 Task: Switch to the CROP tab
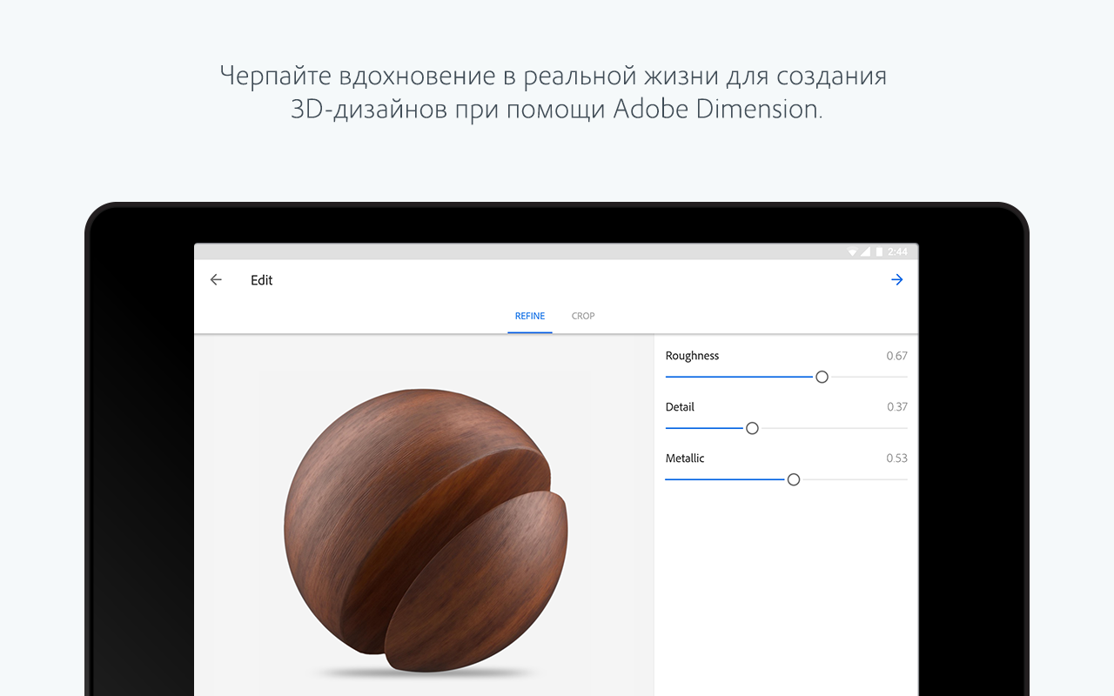(583, 316)
